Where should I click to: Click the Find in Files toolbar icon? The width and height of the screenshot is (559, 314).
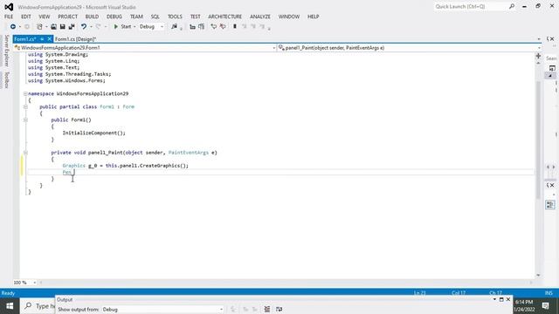tap(174, 27)
